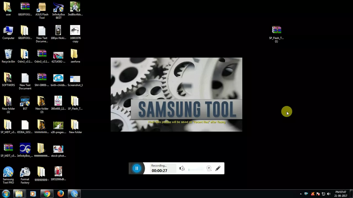This screenshot has height=198, width=353.
Task: Open the Avast antivirus tray icon
Action: (312, 194)
